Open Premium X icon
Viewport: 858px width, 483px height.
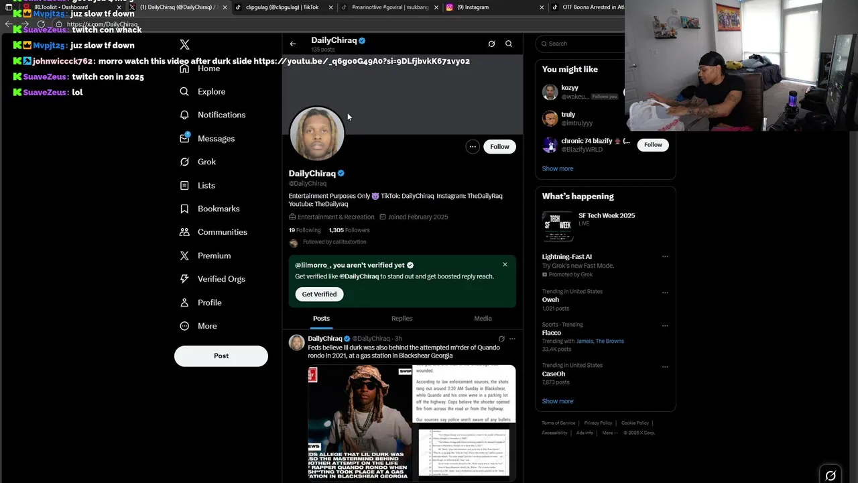pyautogui.click(x=184, y=256)
